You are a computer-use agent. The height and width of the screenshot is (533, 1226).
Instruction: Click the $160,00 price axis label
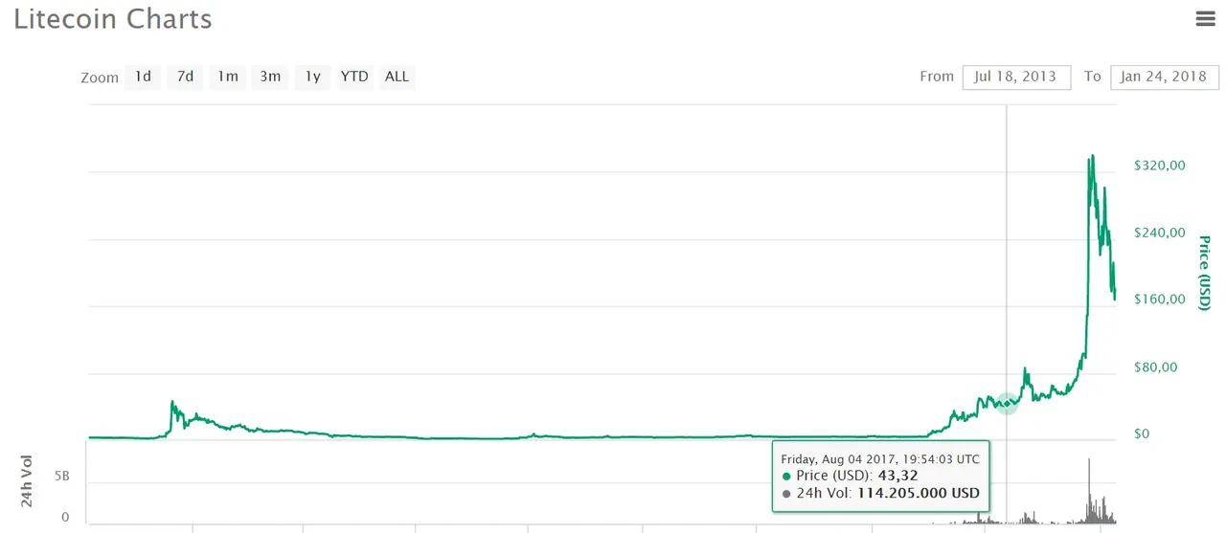1160,300
